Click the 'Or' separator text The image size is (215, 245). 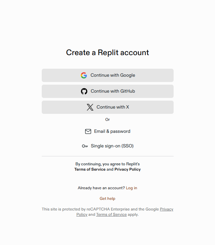coord(107,120)
